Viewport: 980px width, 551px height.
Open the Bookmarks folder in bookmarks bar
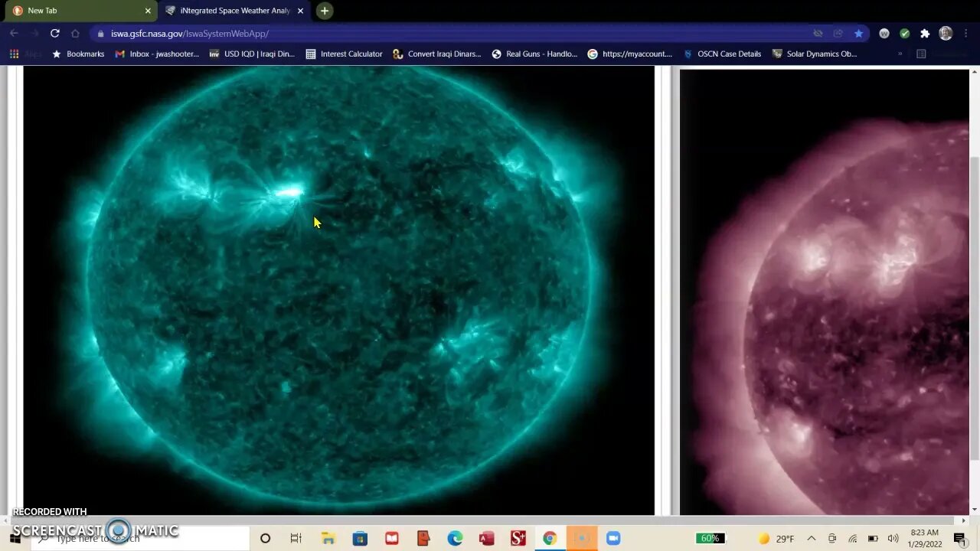click(77, 54)
